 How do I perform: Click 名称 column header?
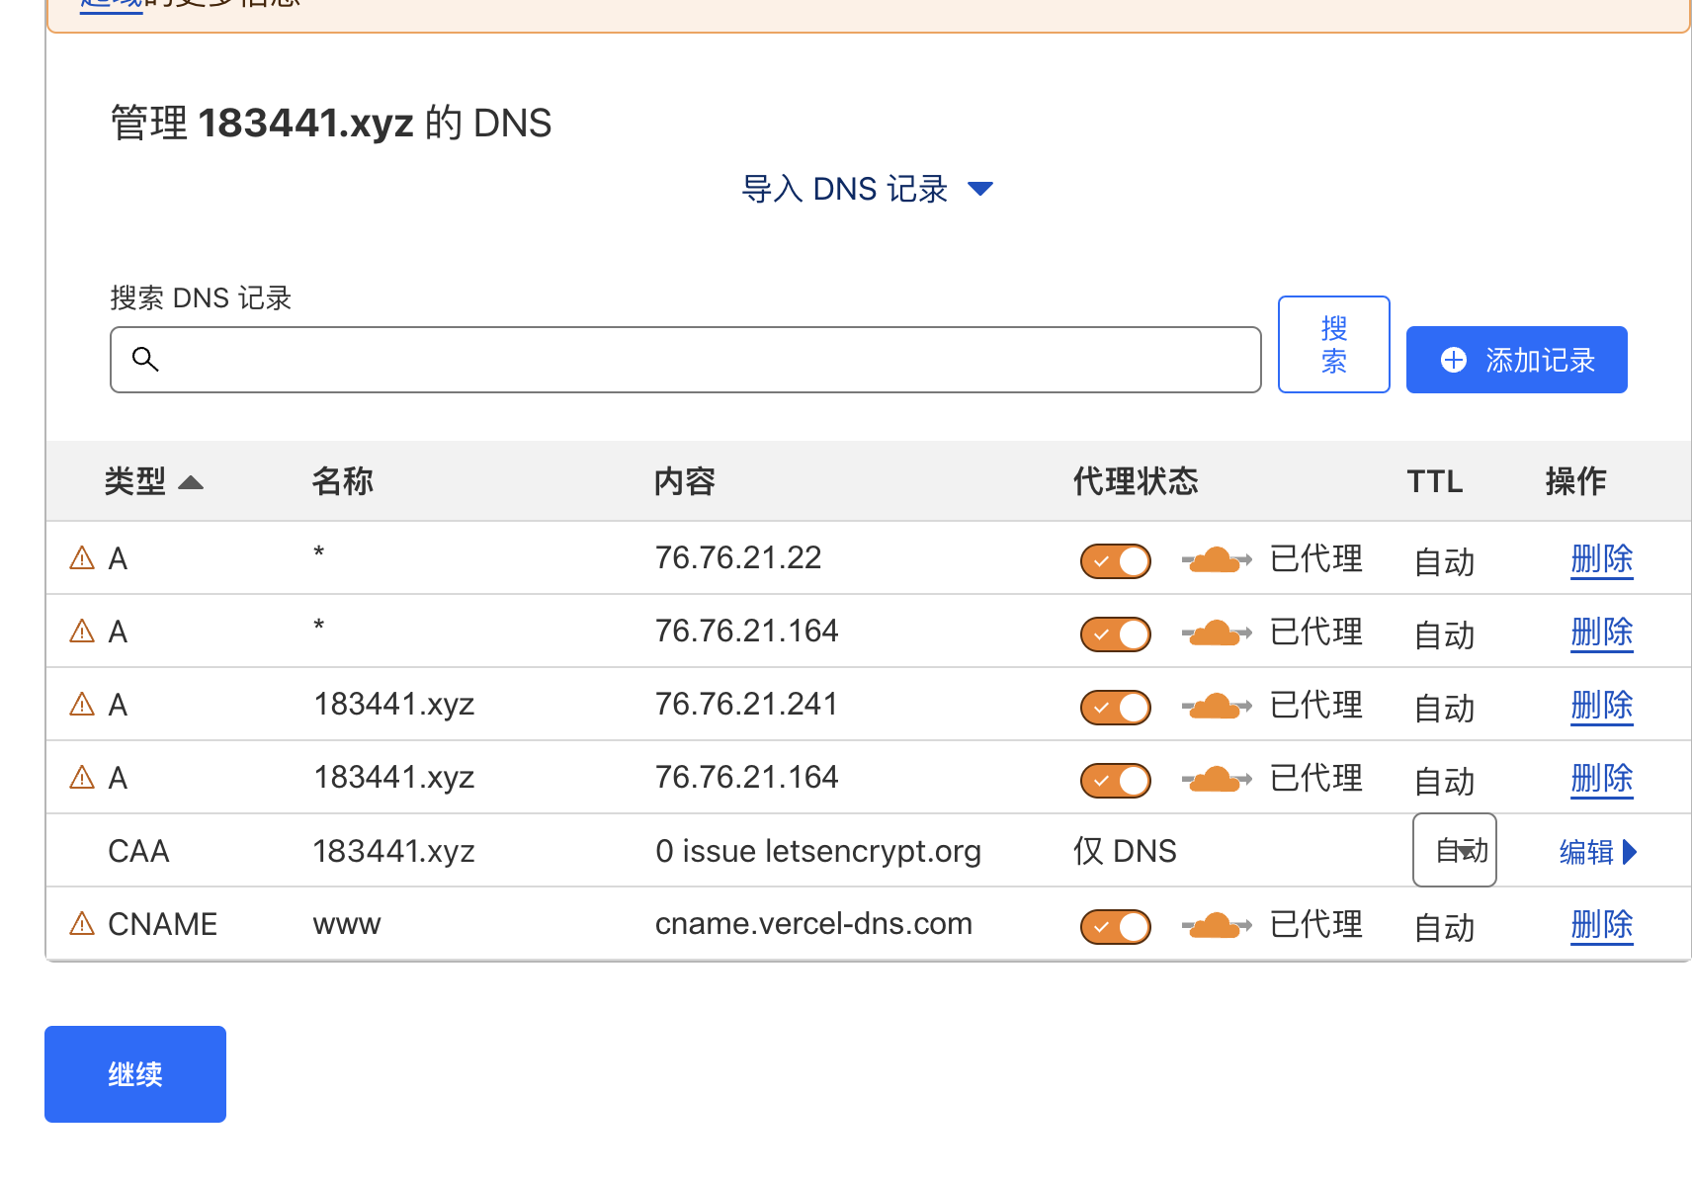point(343,481)
